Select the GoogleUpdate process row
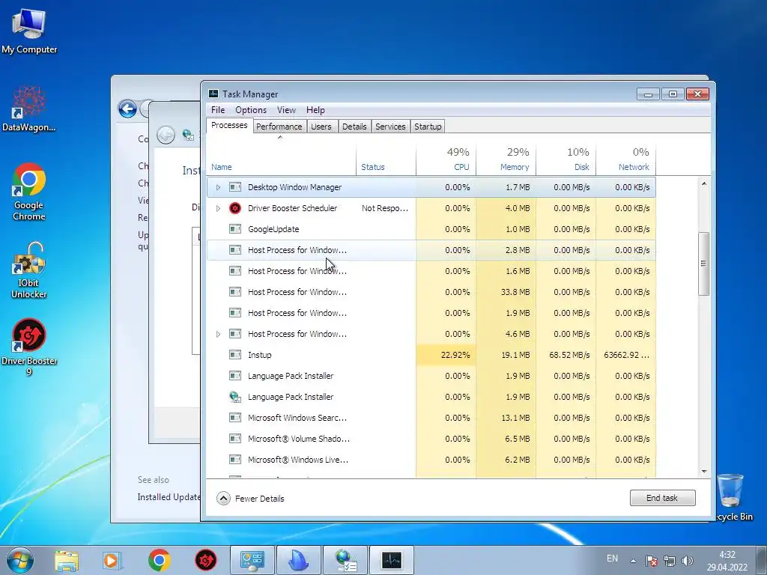This screenshot has width=767, height=575. tap(431, 229)
